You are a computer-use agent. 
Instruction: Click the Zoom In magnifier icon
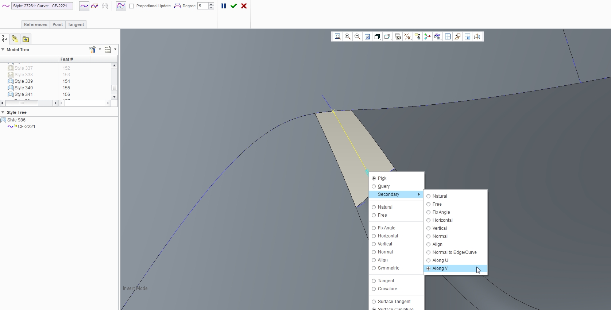click(x=348, y=36)
